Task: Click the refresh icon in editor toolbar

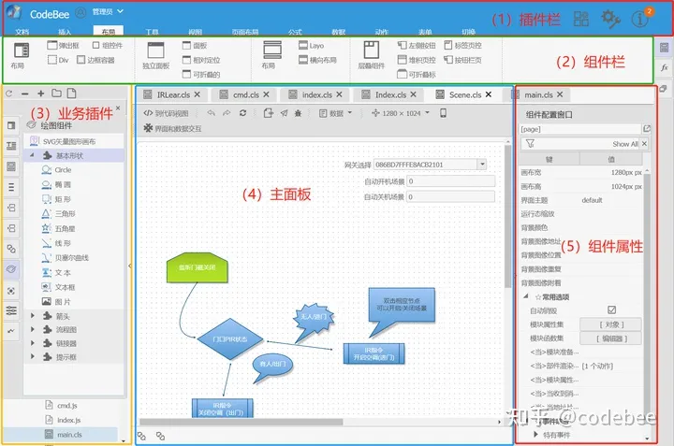Action: (243, 112)
